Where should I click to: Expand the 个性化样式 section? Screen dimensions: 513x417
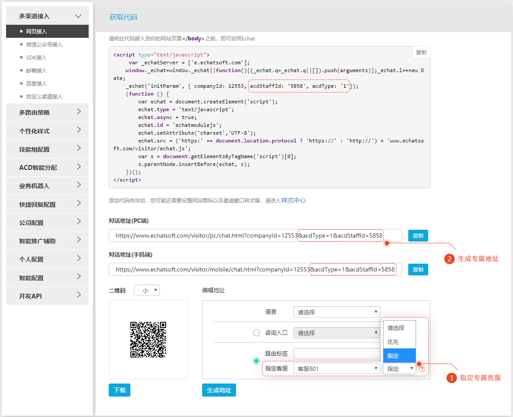(47, 131)
